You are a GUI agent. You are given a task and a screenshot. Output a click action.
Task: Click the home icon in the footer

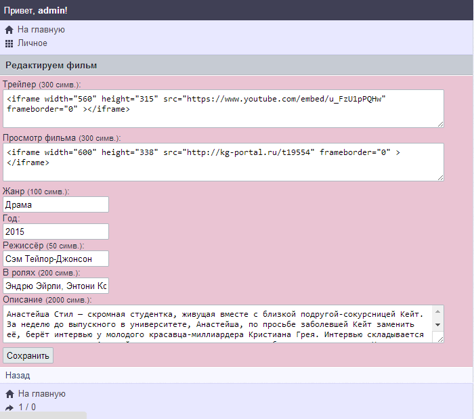click(x=9, y=394)
